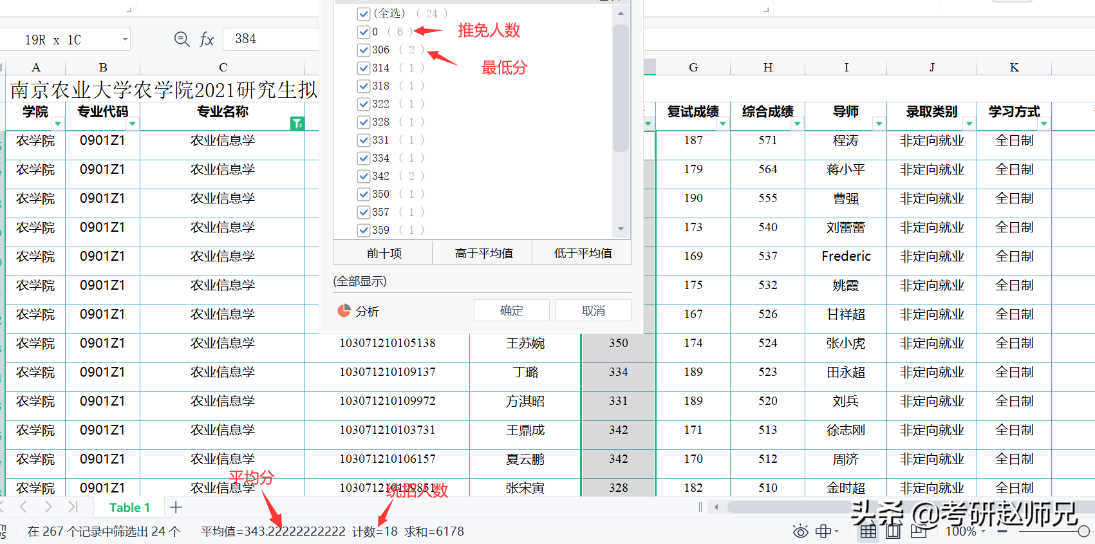
Task: Open the 综合成绩 column filter dropdown
Action: pyautogui.click(x=798, y=124)
